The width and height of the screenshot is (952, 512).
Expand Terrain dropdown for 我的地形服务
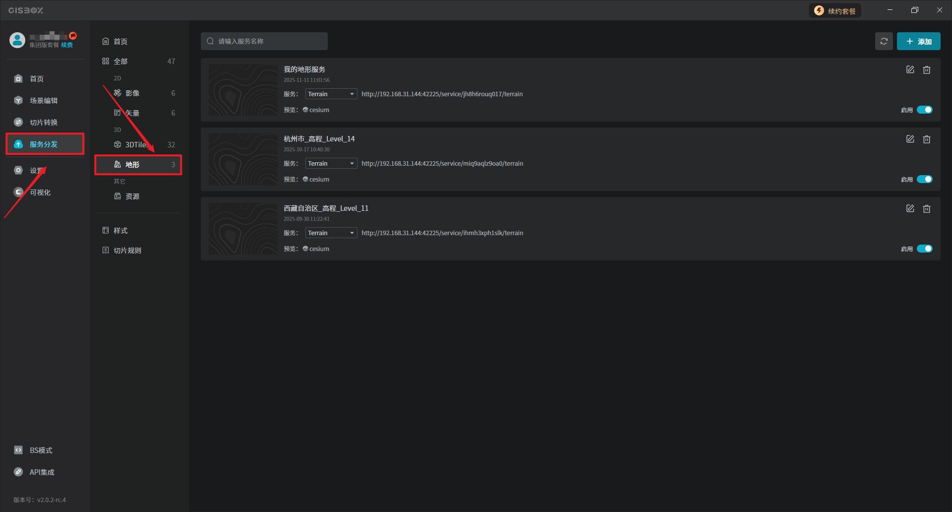(x=331, y=94)
